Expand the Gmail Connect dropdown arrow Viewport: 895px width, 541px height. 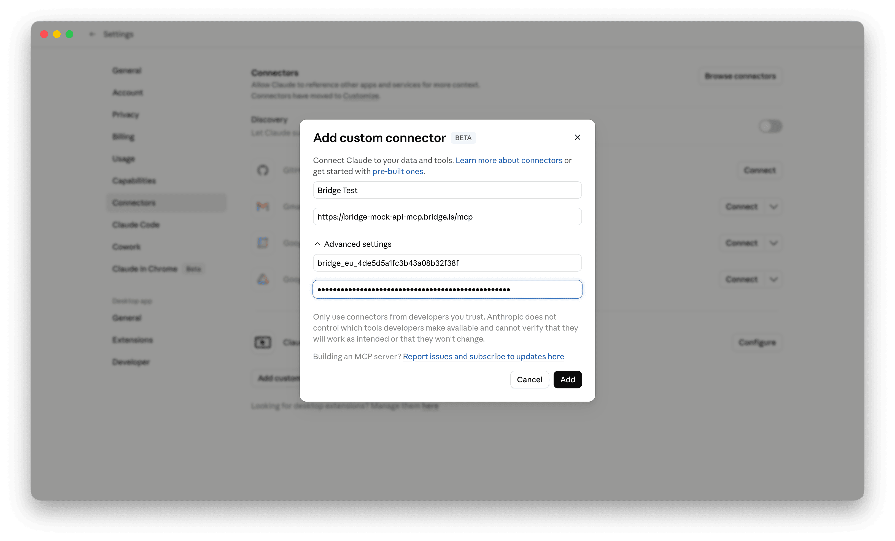tap(773, 207)
